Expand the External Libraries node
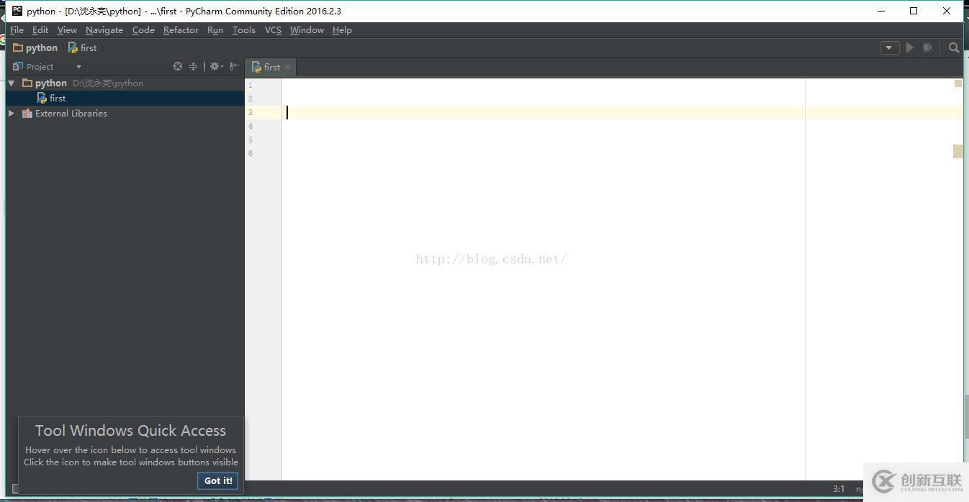Screen dimensions: 969x502 12,114
